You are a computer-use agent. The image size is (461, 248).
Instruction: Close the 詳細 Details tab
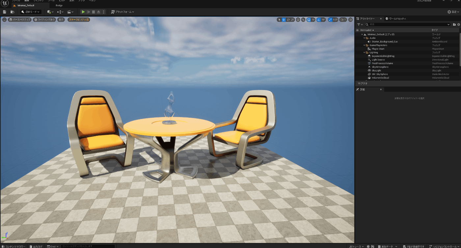[381, 89]
